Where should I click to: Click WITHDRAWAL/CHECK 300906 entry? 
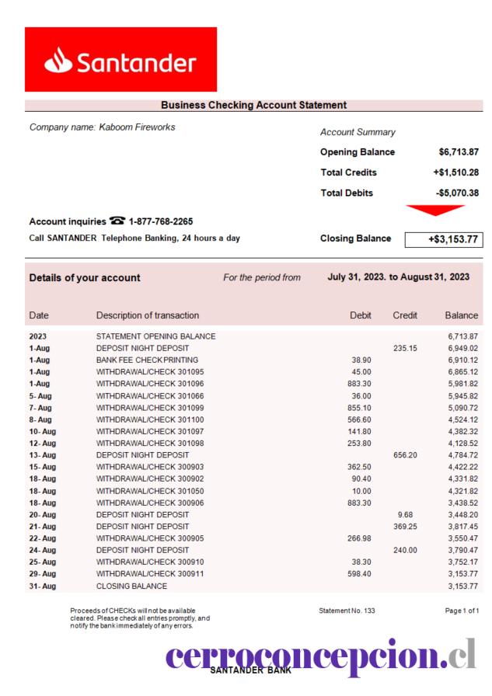pos(150,503)
